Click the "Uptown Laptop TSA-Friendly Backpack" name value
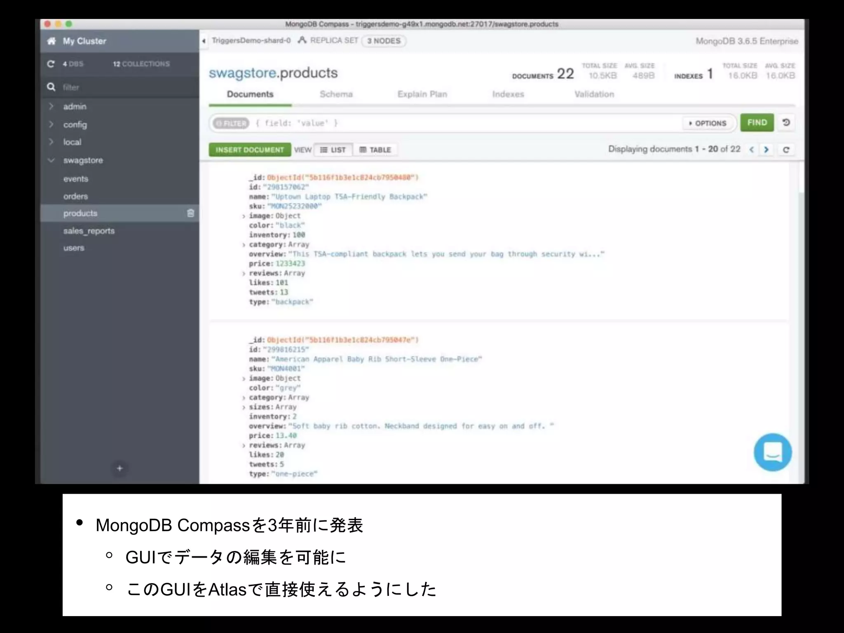Image resolution: width=844 pixels, height=633 pixels. (x=349, y=197)
